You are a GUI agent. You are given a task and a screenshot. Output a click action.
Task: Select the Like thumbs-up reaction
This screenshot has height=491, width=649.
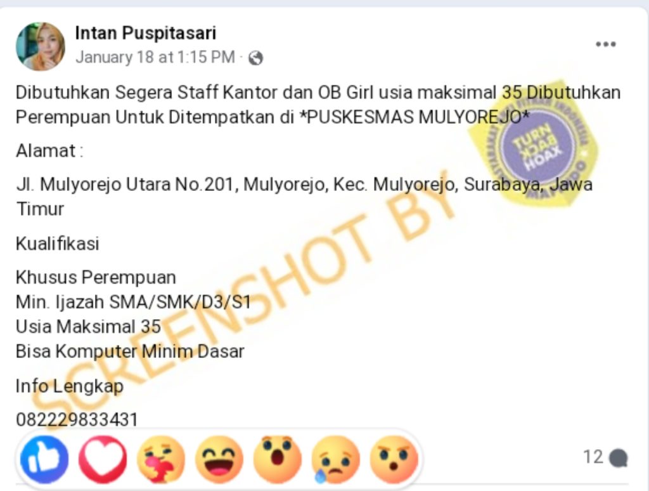click(44, 459)
